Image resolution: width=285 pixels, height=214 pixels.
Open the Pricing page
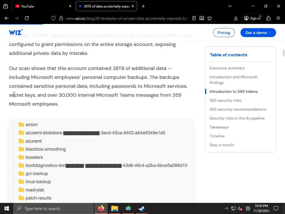[x=224, y=33]
